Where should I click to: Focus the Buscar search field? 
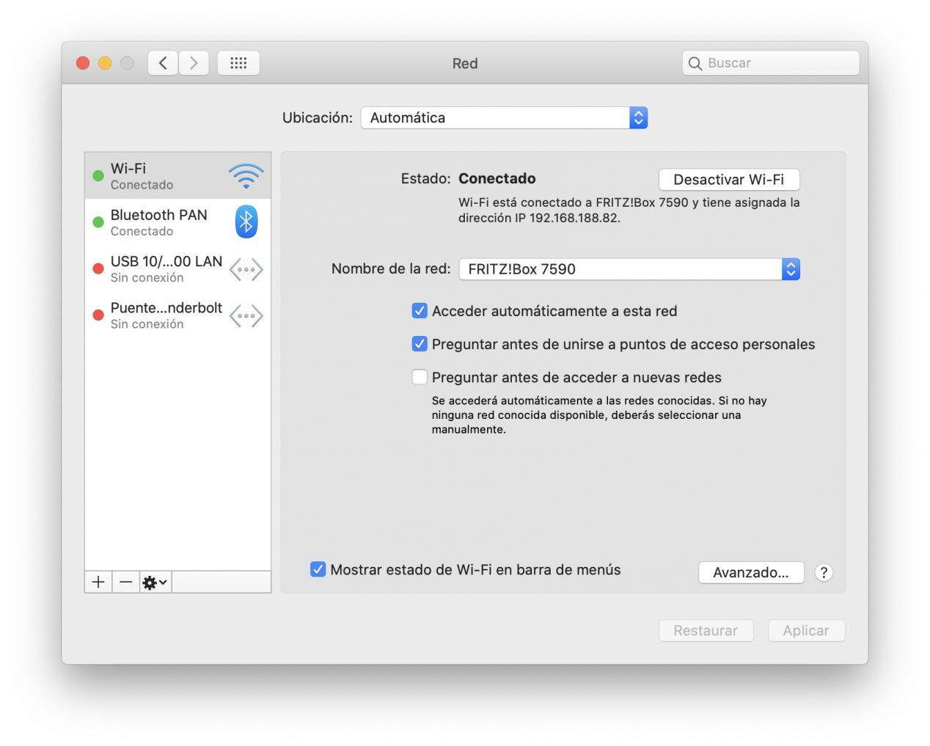click(771, 63)
